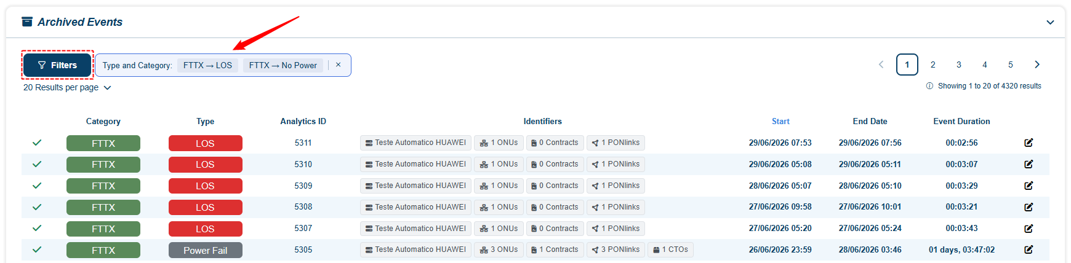Screen dimensions: 1071x263
Task: Select page 2 in pagination
Action: (933, 65)
